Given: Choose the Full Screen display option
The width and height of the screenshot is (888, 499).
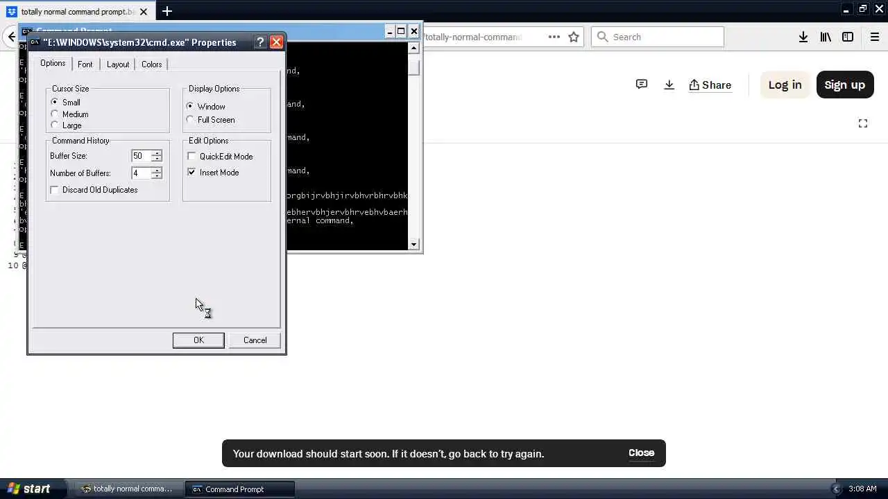Looking at the screenshot, I should [190, 119].
